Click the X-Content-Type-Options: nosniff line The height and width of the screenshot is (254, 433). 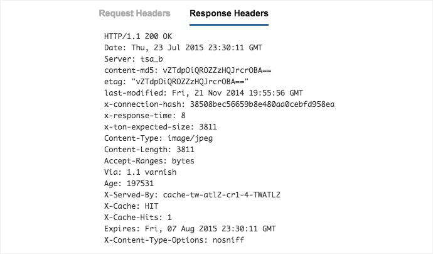pyautogui.click(x=173, y=240)
